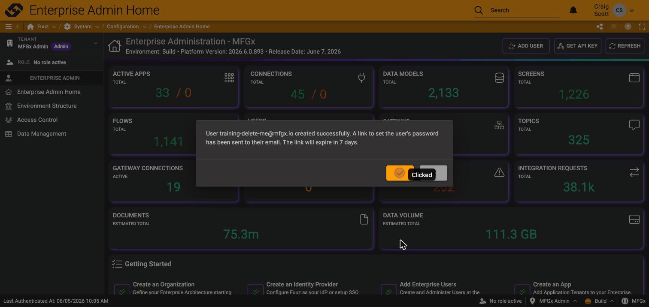Image resolution: width=649 pixels, height=307 pixels.
Task: Click the Integration Requests arrows icon
Action: click(634, 172)
